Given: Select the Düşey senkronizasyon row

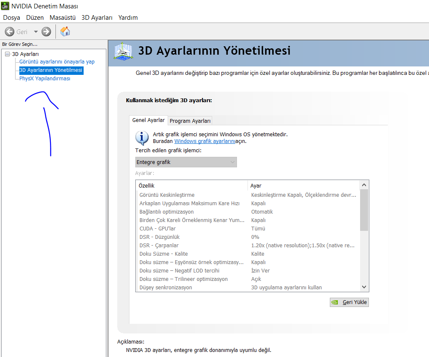Looking at the screenshot, I should tap(247, 288).
